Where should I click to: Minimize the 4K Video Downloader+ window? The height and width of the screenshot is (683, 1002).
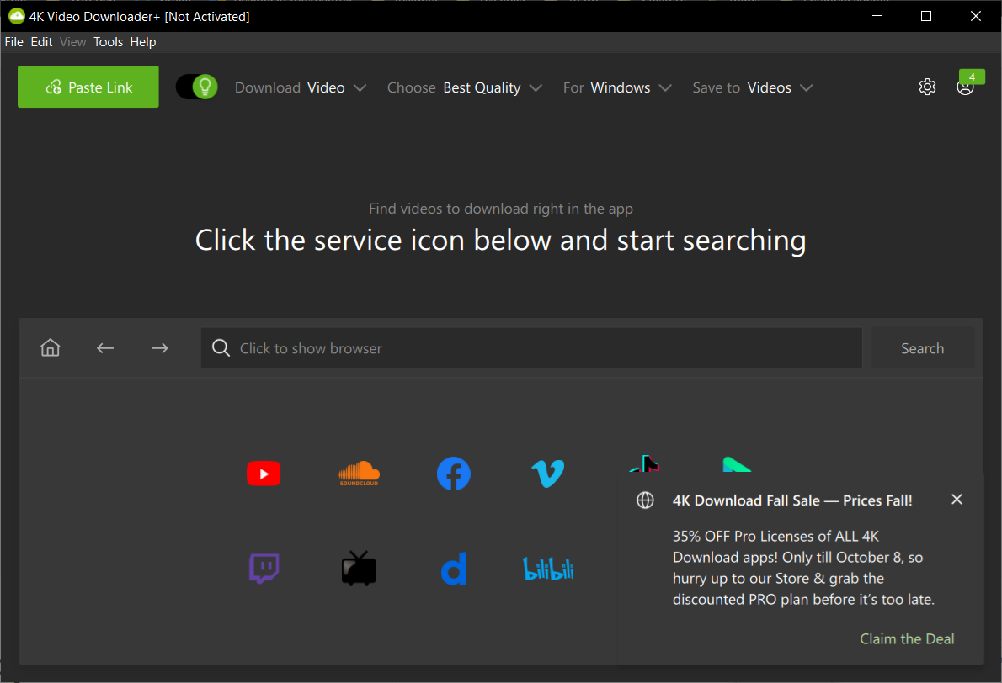coord(877,16)
